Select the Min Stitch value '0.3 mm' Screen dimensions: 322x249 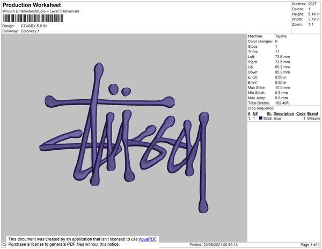point(282,93)
